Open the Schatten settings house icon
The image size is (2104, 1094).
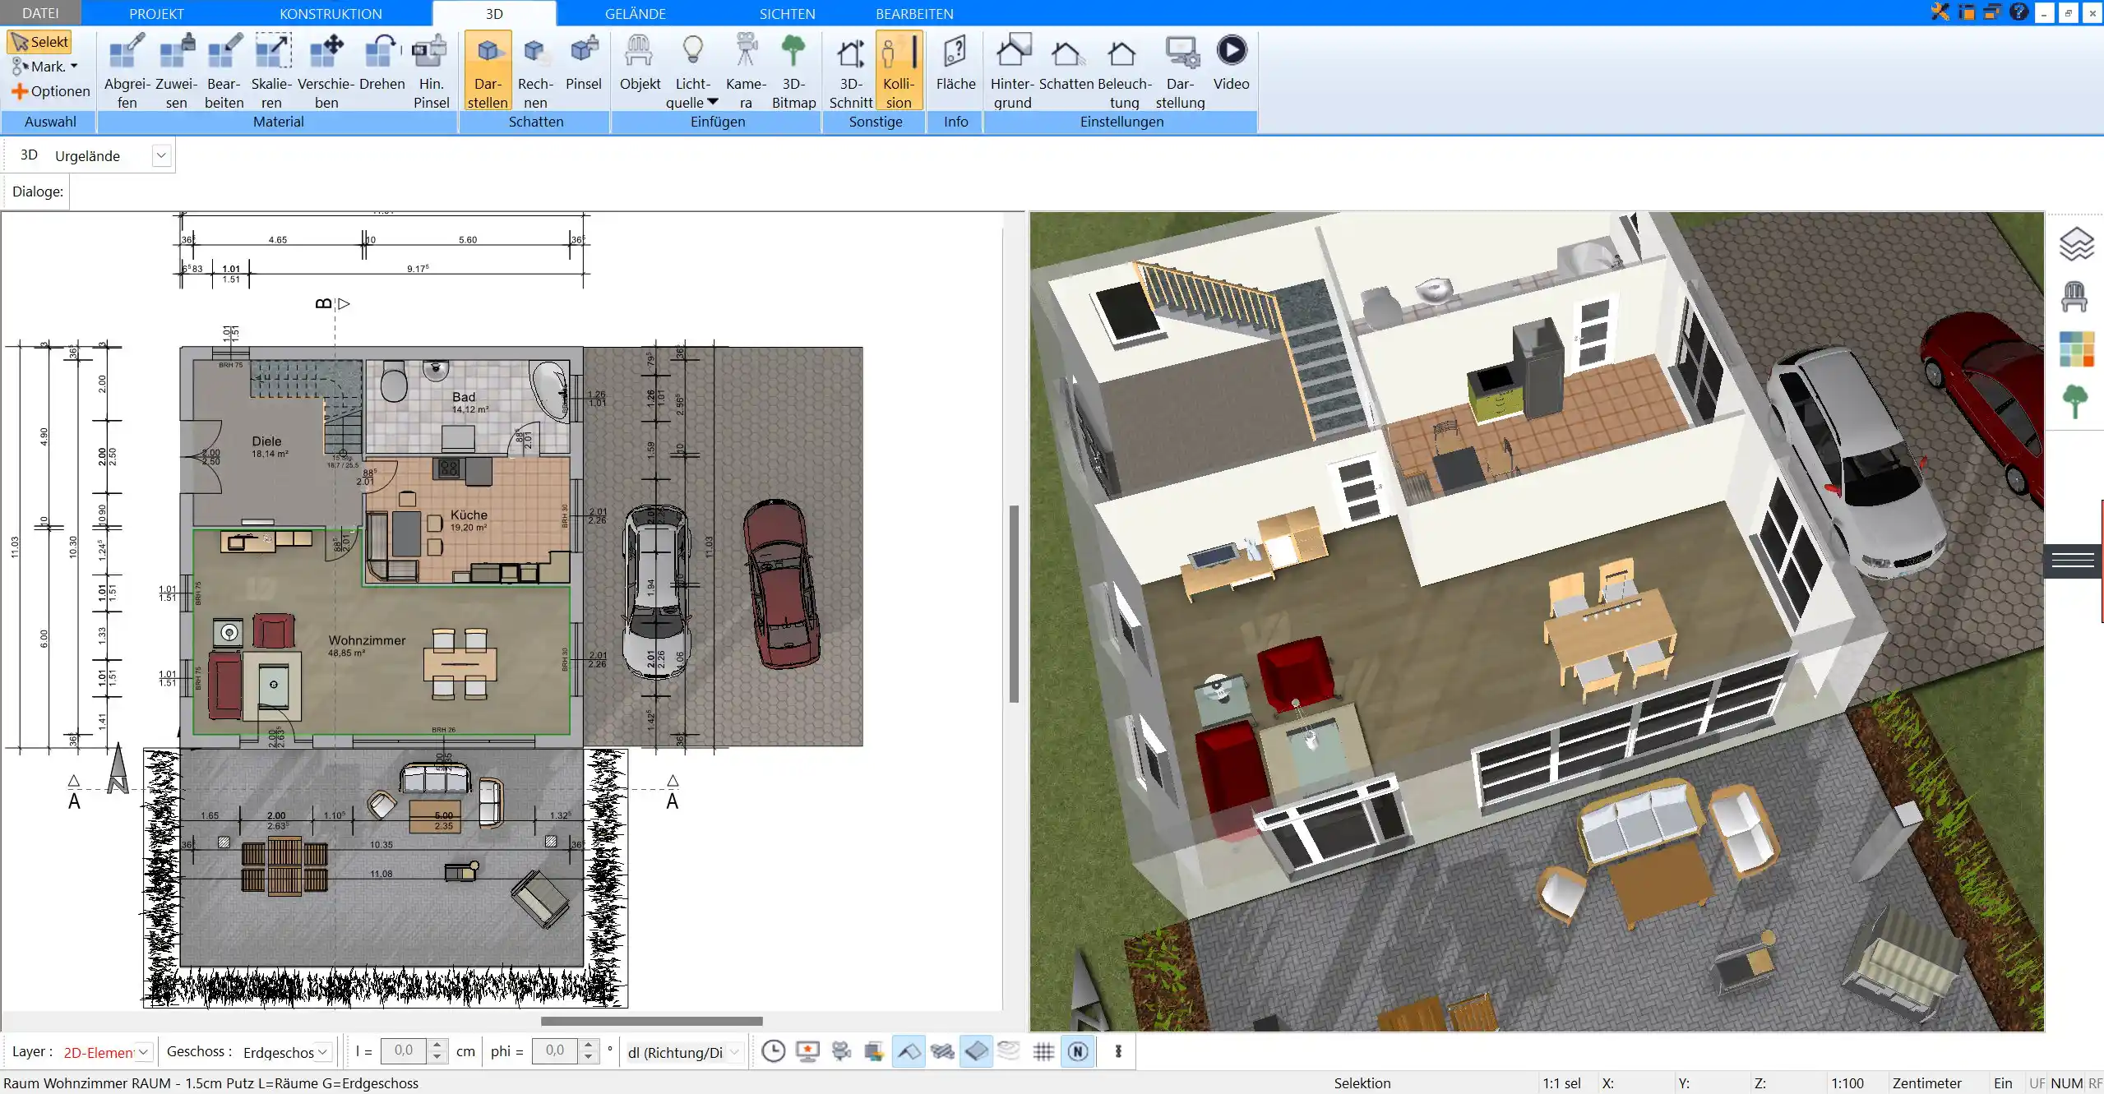pyautogui.click(x=1066, y=62)
